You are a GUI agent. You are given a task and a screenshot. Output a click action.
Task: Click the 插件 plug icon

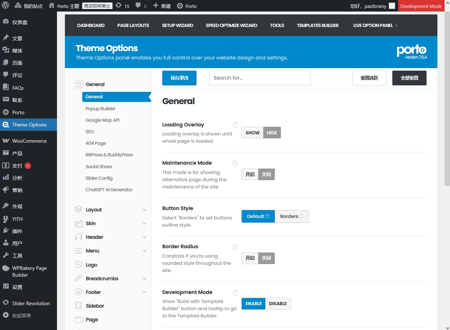5,231
